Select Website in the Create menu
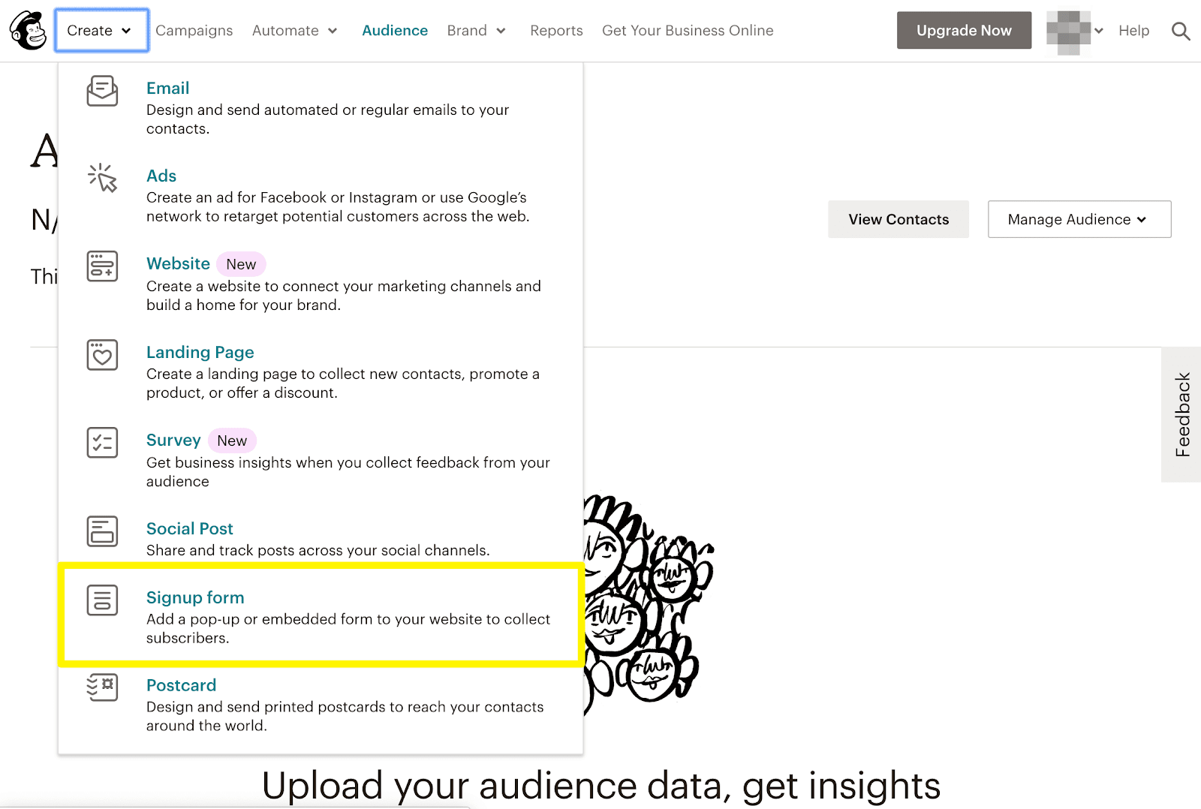The image size is (1201, 809). coord(178,263)
